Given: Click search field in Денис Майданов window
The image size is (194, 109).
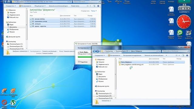Looking at the screenshot, I should pyautogui.click(x=176, y=51).
